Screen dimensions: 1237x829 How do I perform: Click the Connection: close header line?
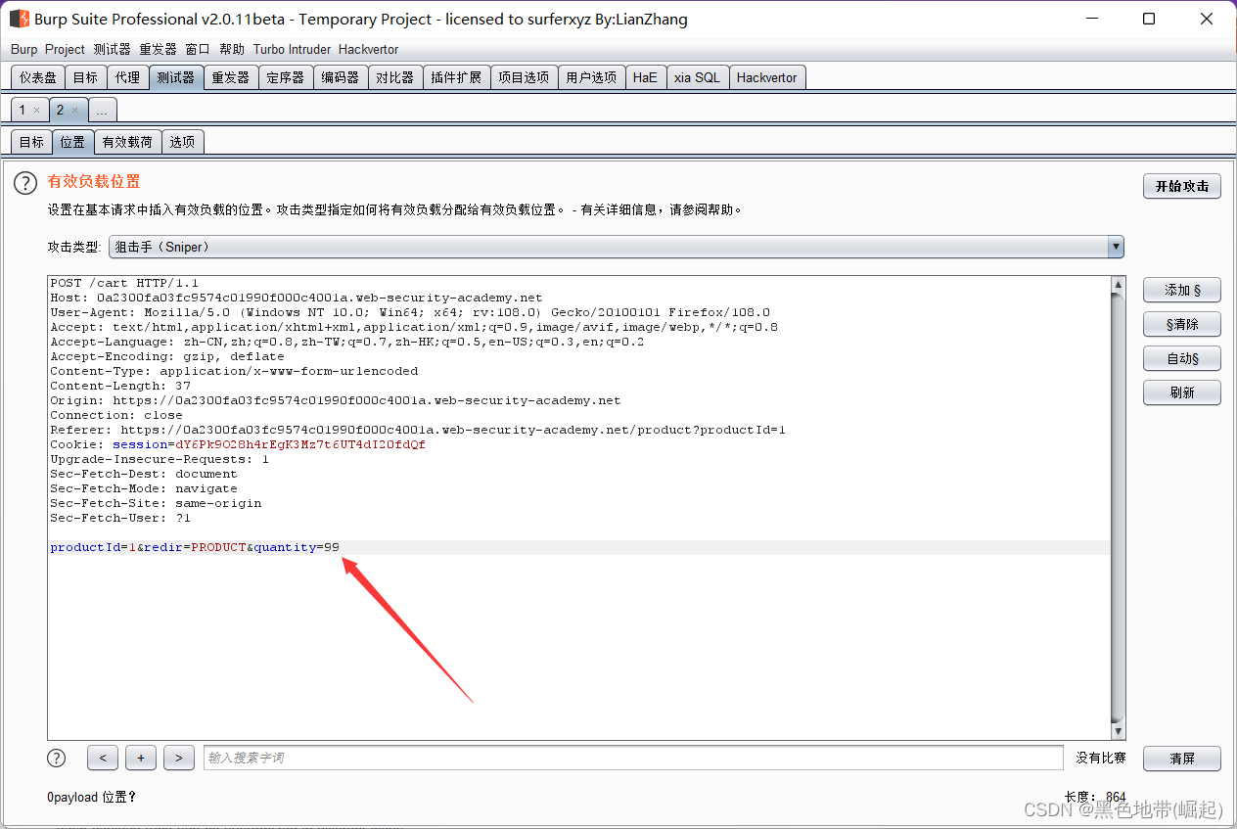pyautogui.click(x=116, y=415)
